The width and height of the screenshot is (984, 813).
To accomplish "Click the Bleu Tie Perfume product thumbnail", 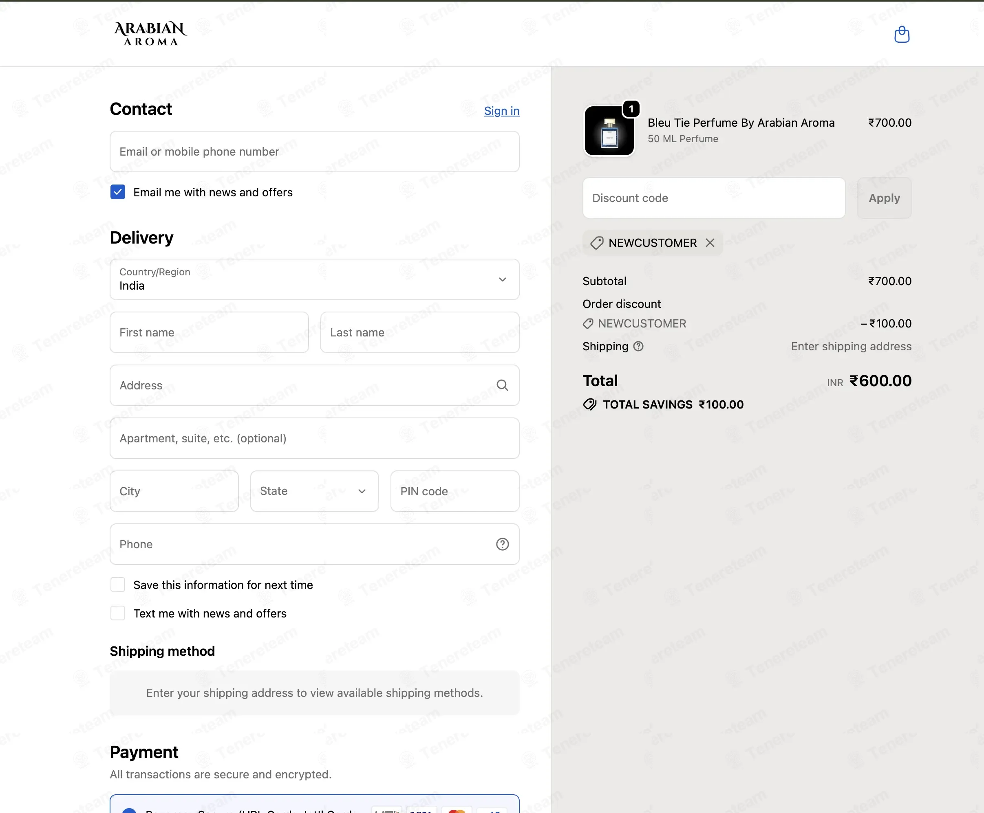I will click(x=609, y=131).
